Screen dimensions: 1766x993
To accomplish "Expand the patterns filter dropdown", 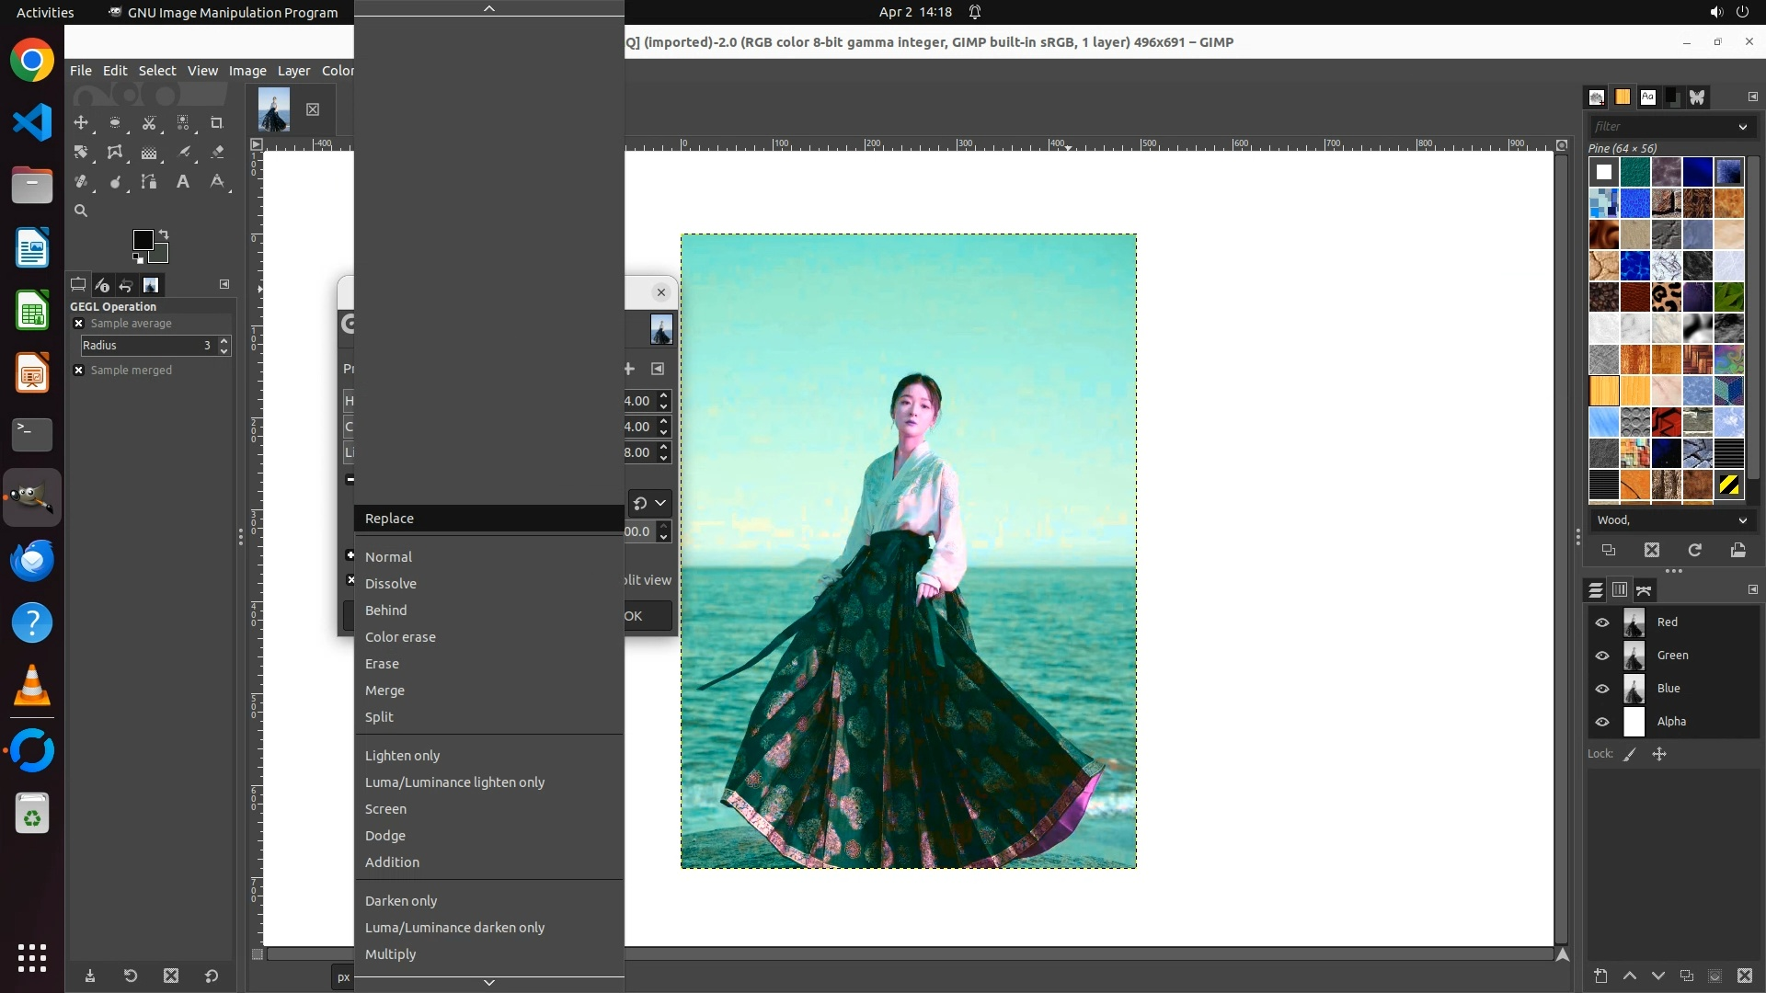I will [x=1741, y=127].
